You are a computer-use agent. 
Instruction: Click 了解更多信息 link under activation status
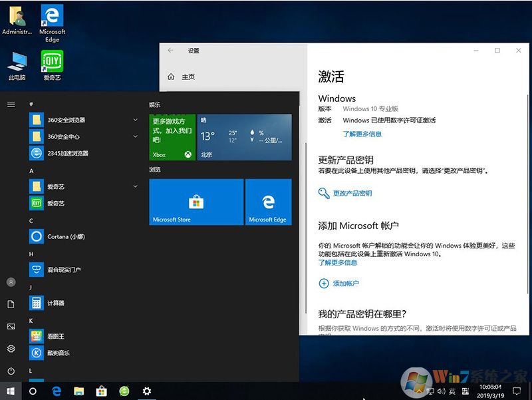(362, 134)
